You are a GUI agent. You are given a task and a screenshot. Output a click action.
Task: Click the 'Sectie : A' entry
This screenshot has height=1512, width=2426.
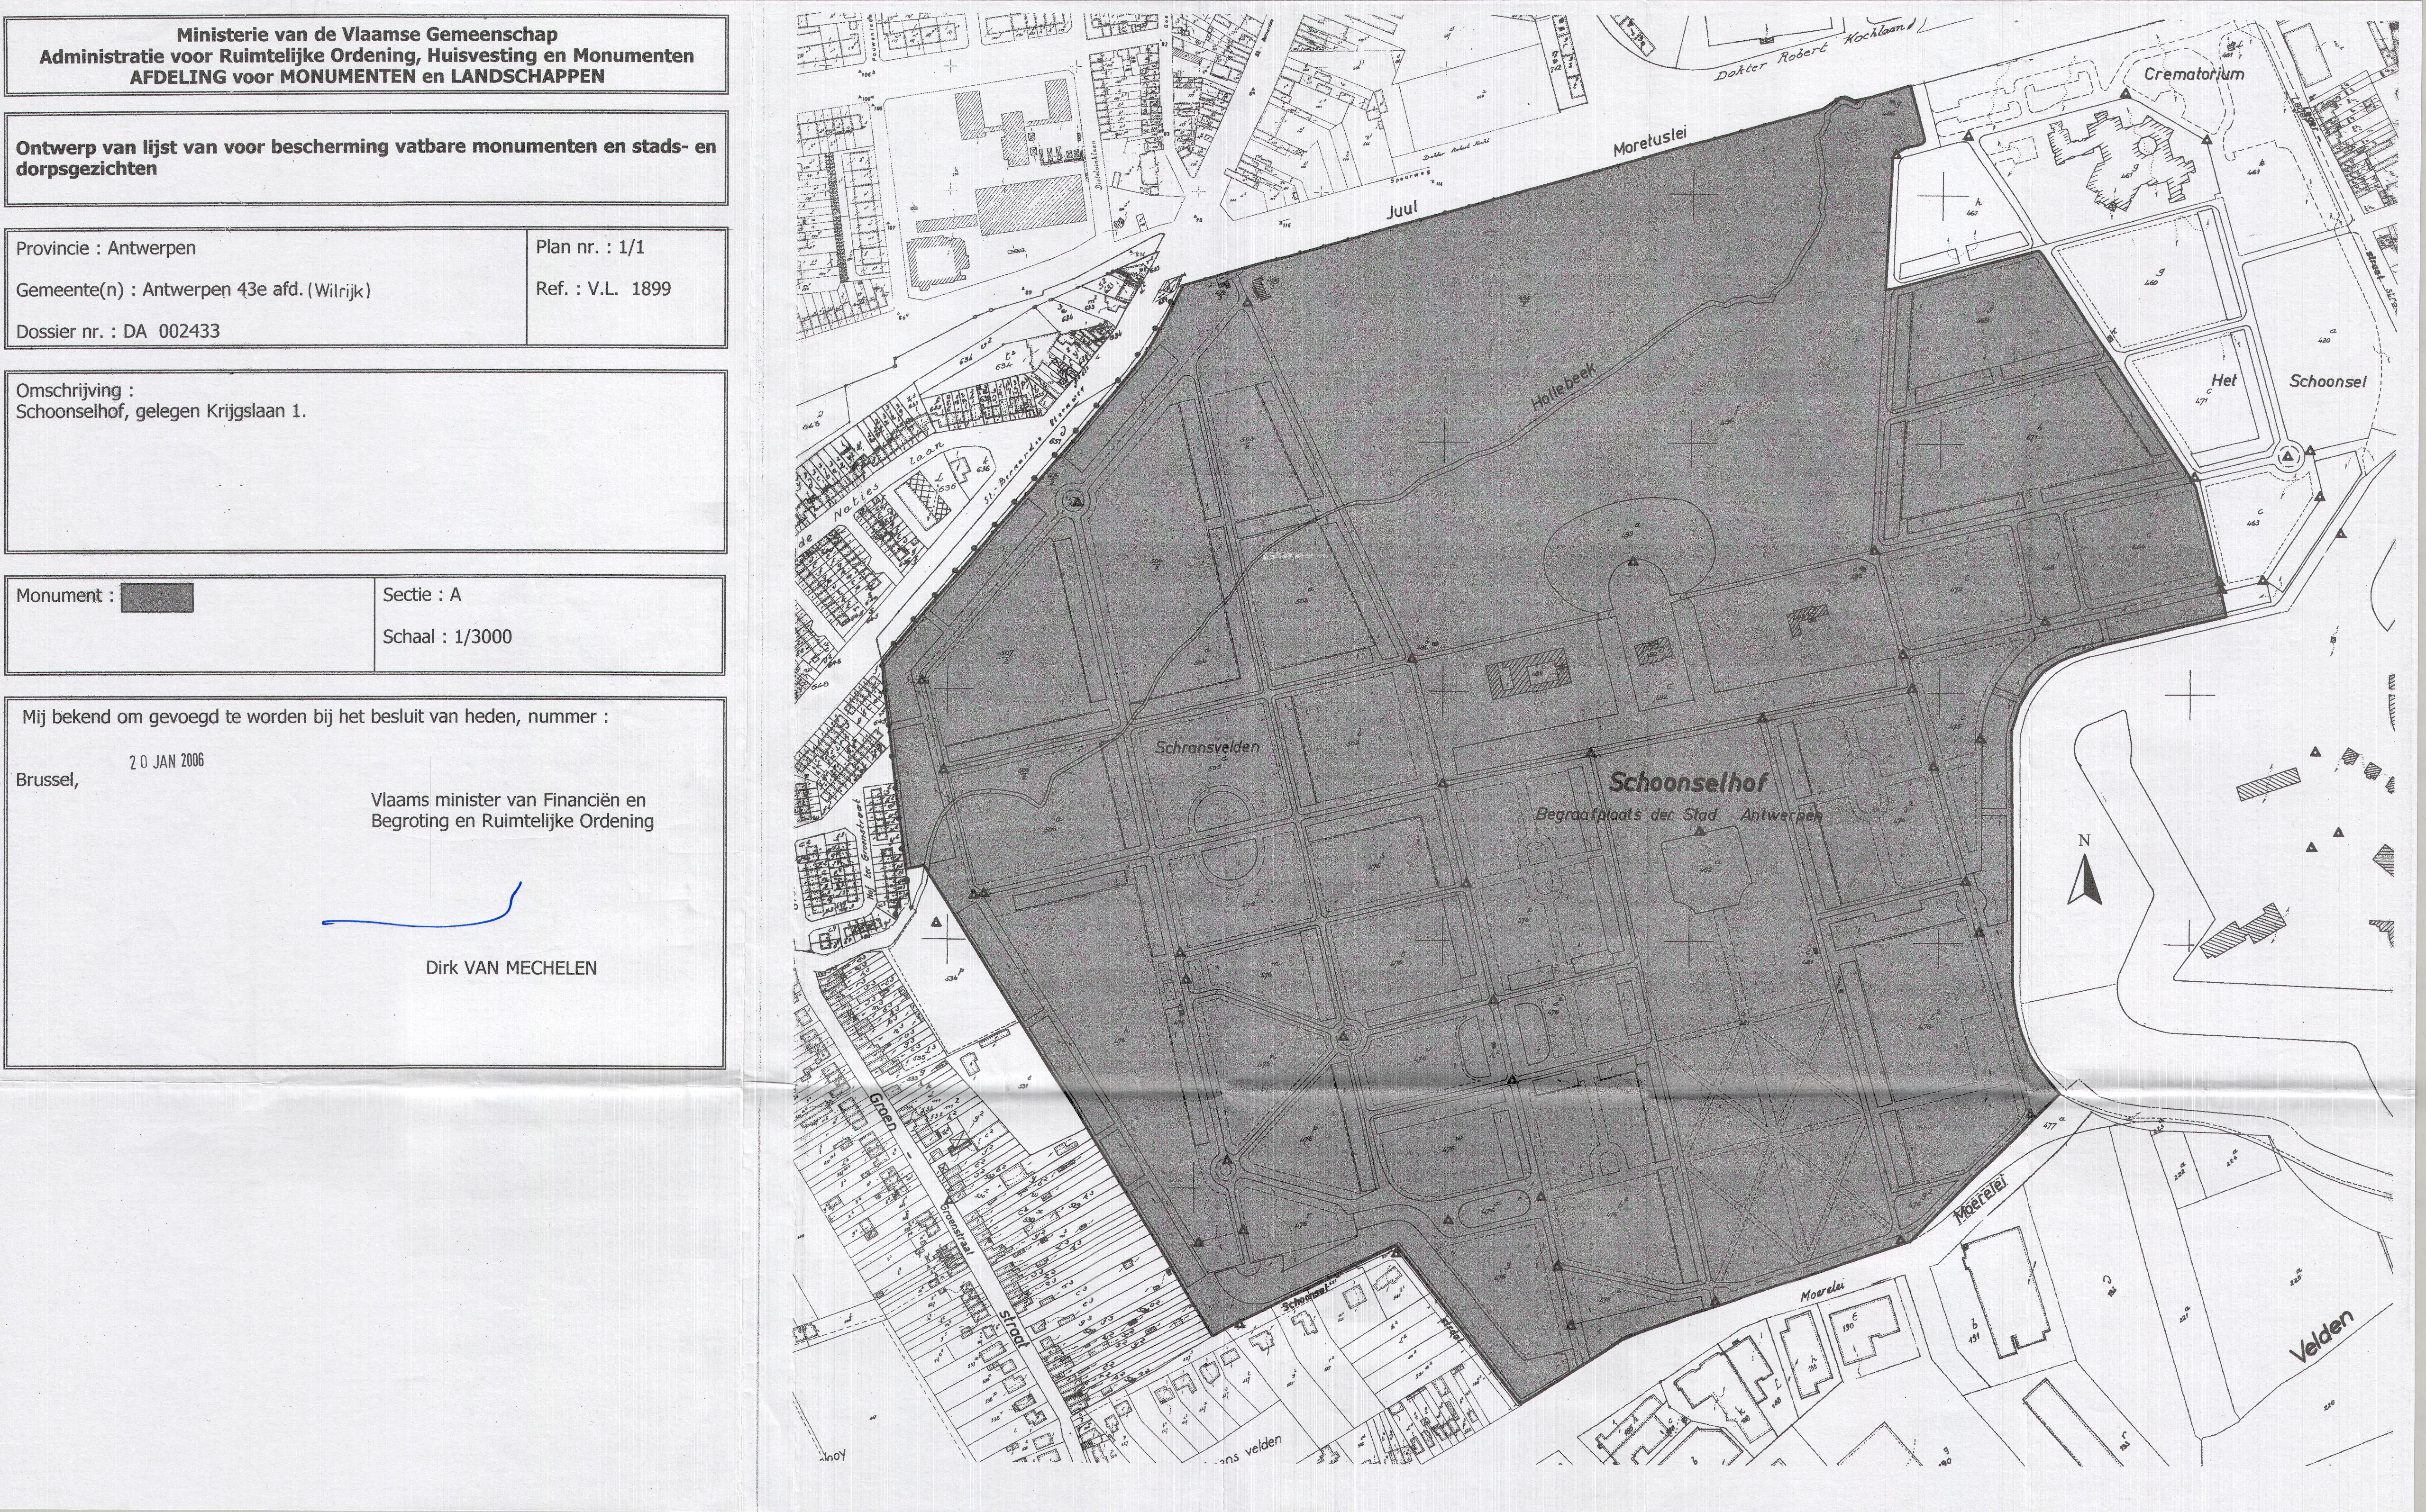tap(421, 595)
